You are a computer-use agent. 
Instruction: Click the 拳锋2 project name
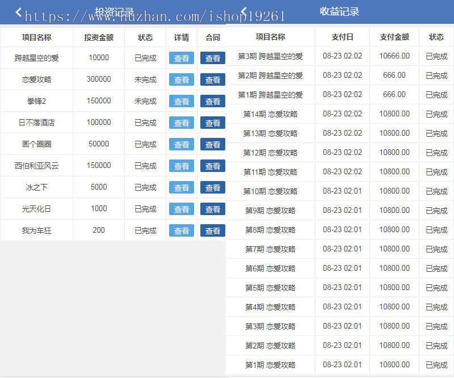(36, 101)
